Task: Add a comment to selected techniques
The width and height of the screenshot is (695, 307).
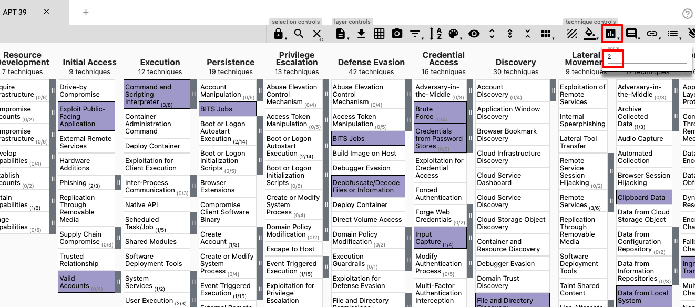Action: [631, 33]
